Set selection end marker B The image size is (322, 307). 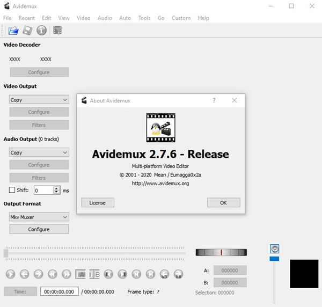point(94,274)
